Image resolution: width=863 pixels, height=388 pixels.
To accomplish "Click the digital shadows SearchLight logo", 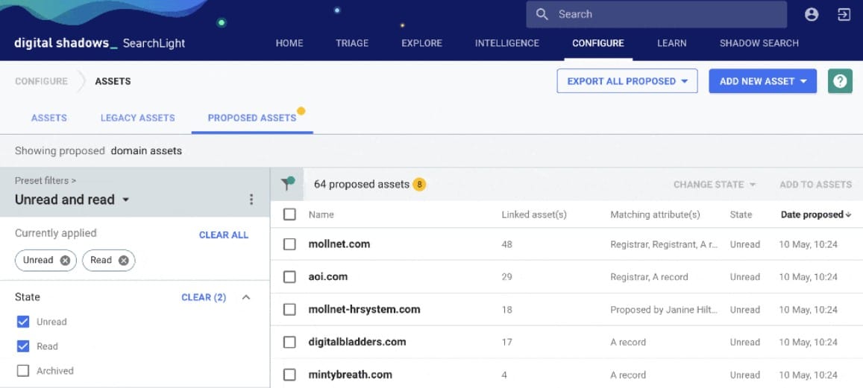I will coord(100,43).
